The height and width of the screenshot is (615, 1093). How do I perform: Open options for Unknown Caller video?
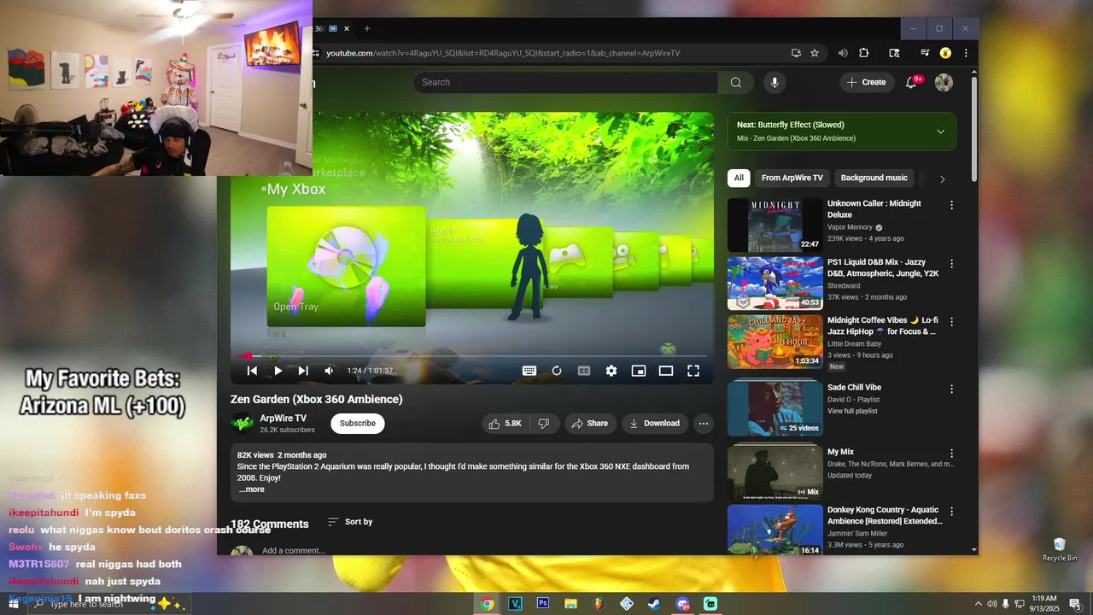(x=951, y=205)
